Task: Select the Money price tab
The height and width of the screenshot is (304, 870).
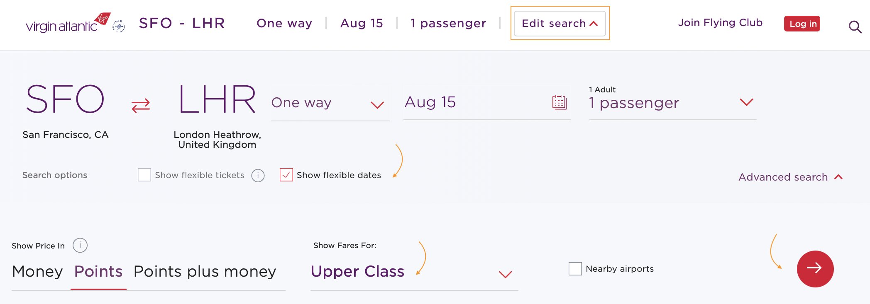Action: coord(37,272)
